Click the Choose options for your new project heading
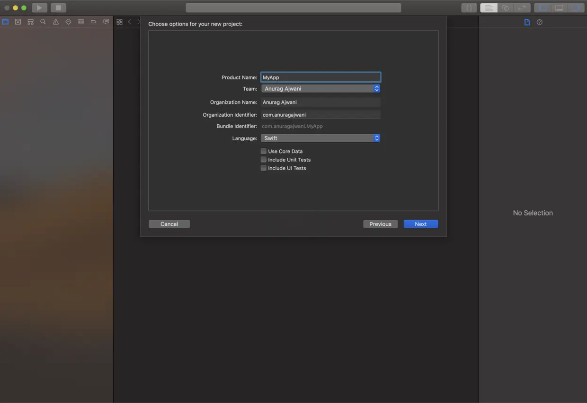Screen dimensions: 587x403 [196, 24]
